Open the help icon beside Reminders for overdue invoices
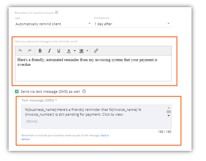This screenshot has height=161, width=206. point(56,12)
